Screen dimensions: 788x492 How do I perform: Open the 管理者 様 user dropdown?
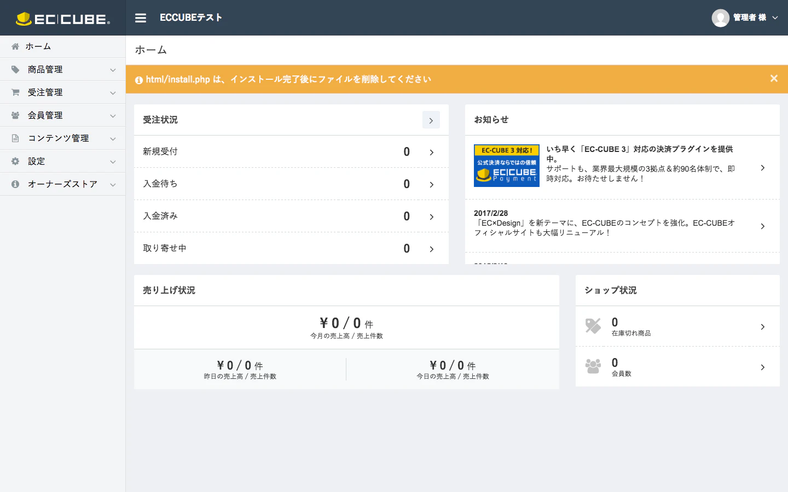pos(745,18)
